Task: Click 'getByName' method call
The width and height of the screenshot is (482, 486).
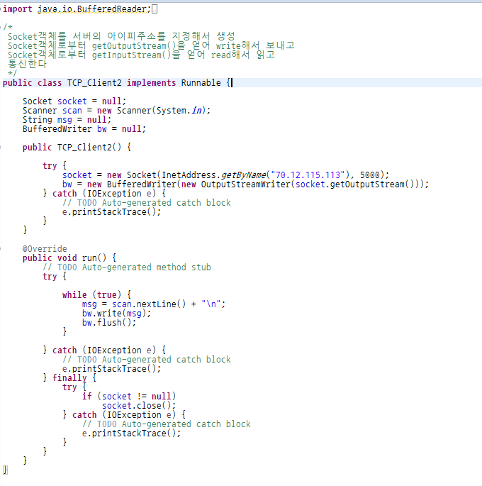Action: pyautogui.click(x=243, y=175)
